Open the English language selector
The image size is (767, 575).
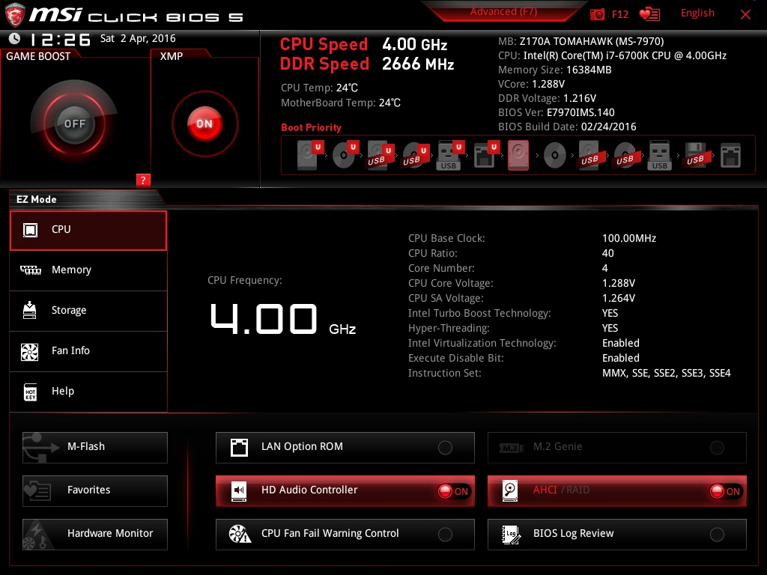click(697, 13)
